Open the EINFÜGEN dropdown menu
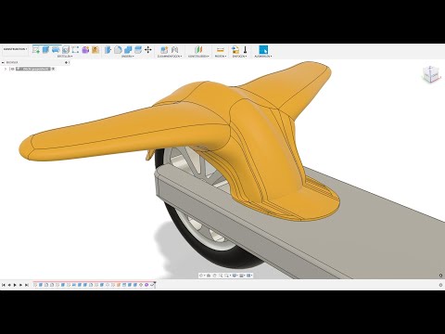This screenshot has width=445, height=334. click(239, 57)
